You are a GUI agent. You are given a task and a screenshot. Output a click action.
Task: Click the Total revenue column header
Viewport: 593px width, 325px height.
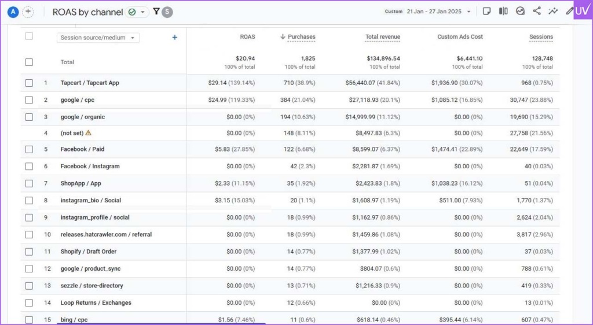click(382, 37)
